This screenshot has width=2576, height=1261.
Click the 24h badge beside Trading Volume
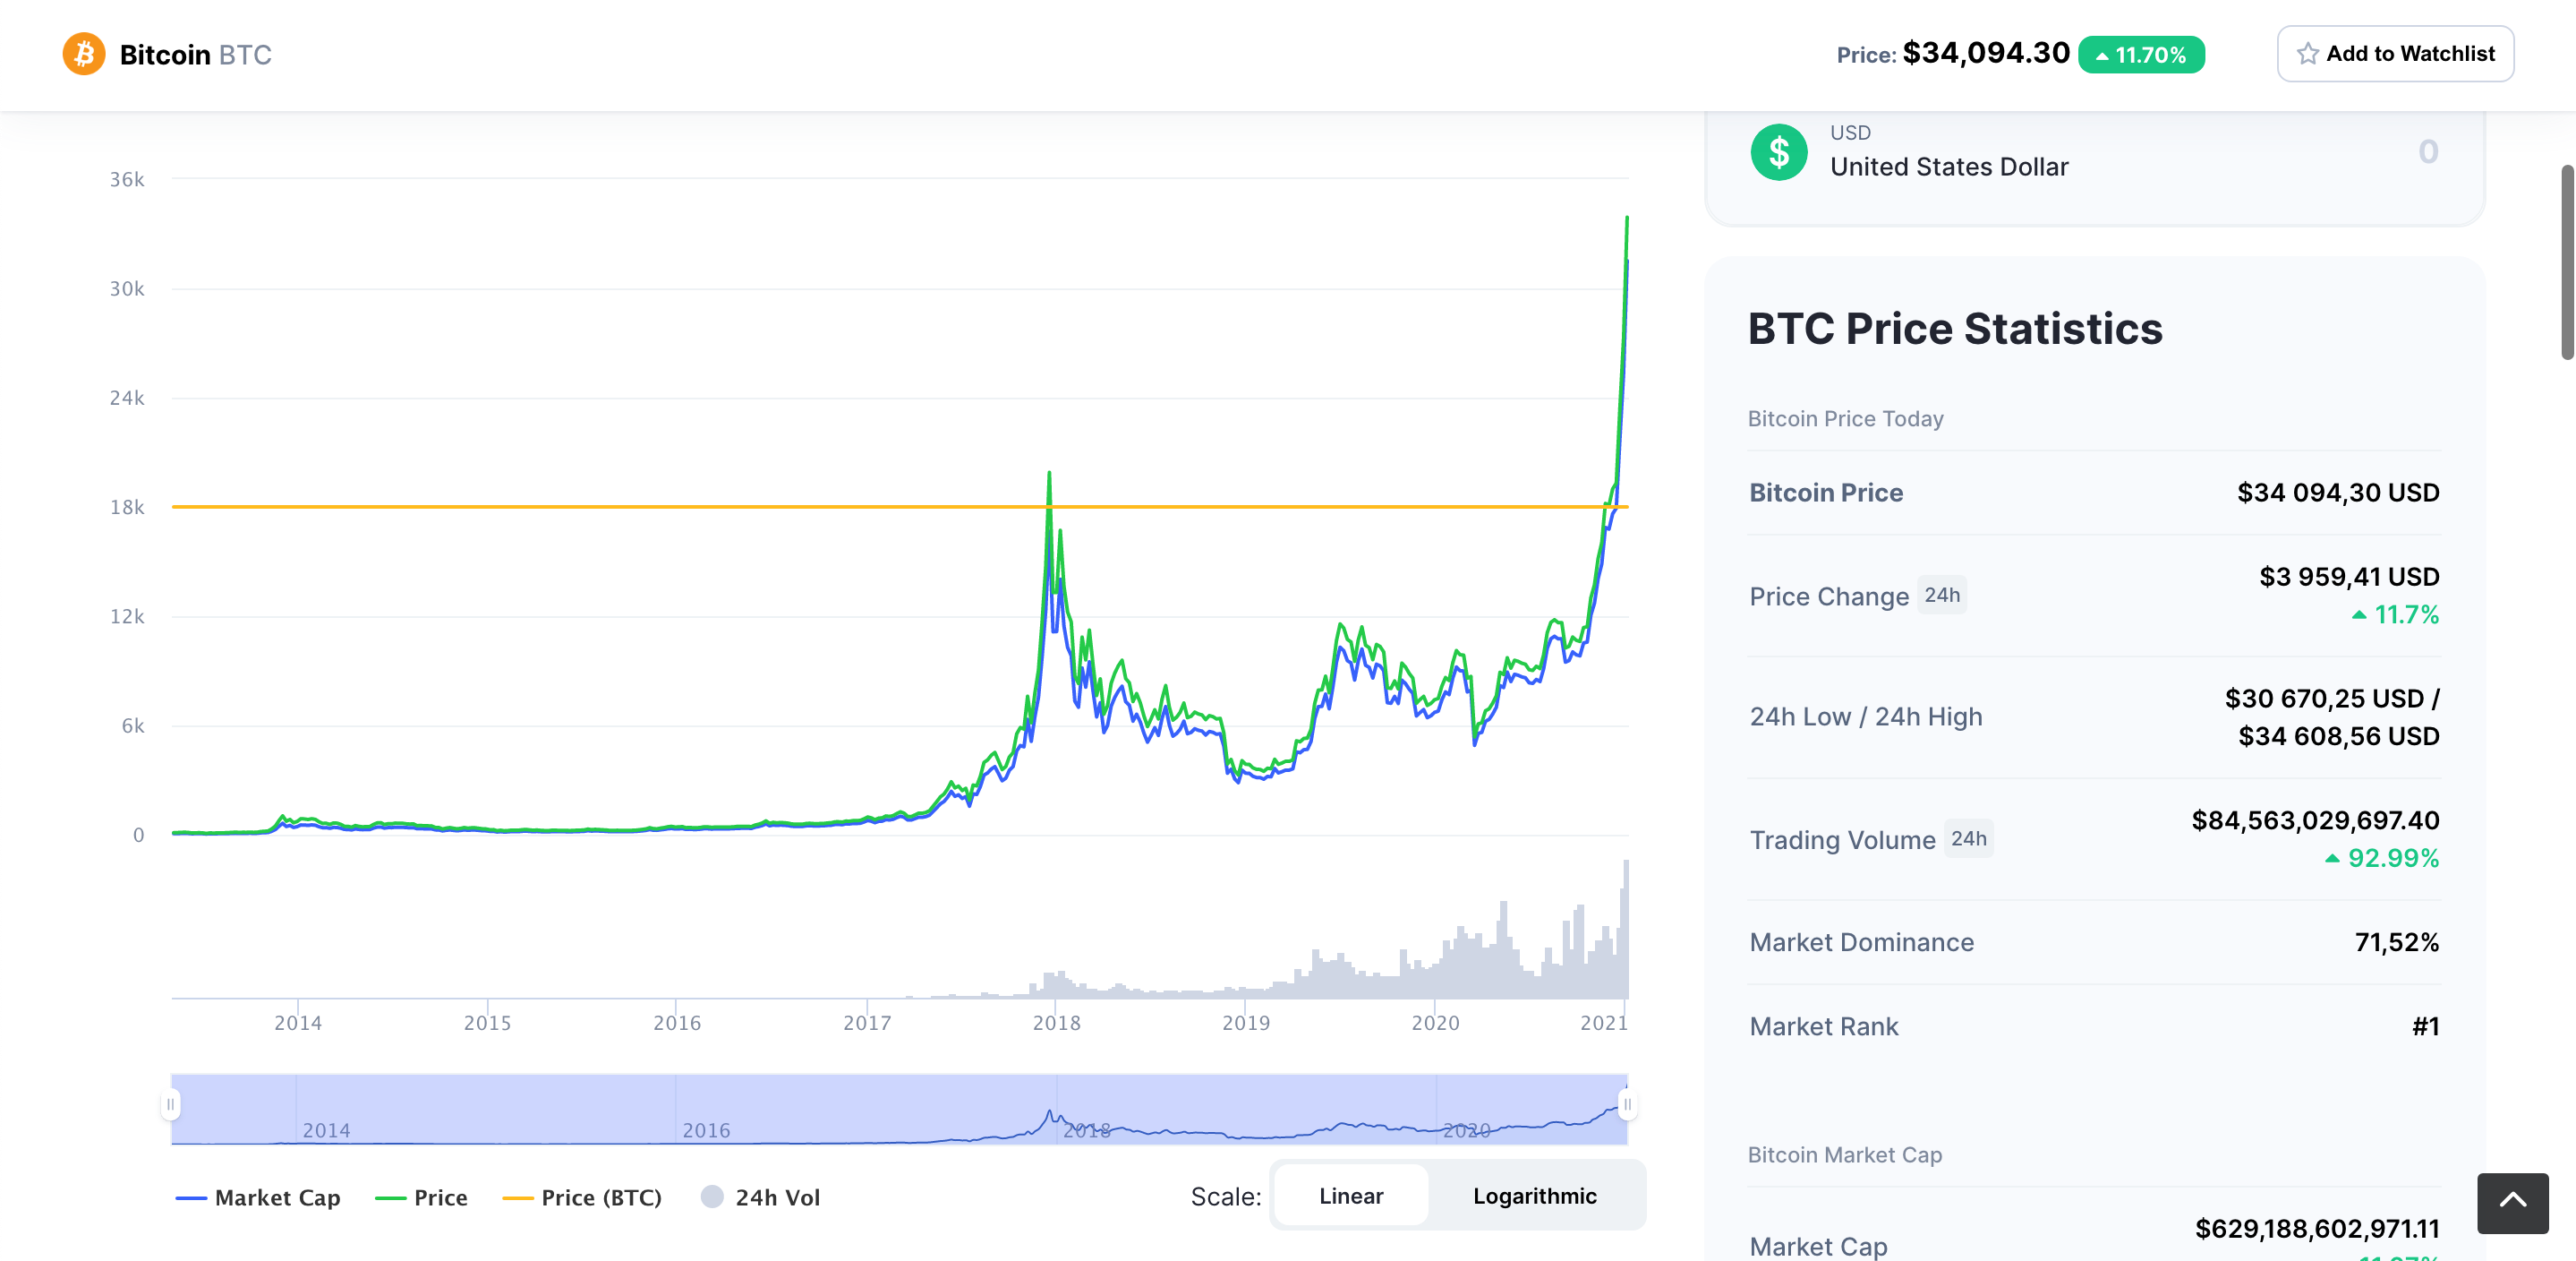pyautogui.click(x=1968, y=838)
